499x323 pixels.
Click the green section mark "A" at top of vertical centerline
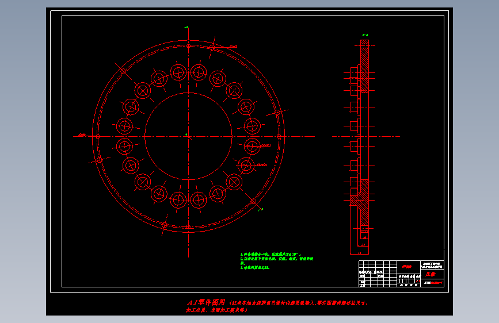(186, 28)
